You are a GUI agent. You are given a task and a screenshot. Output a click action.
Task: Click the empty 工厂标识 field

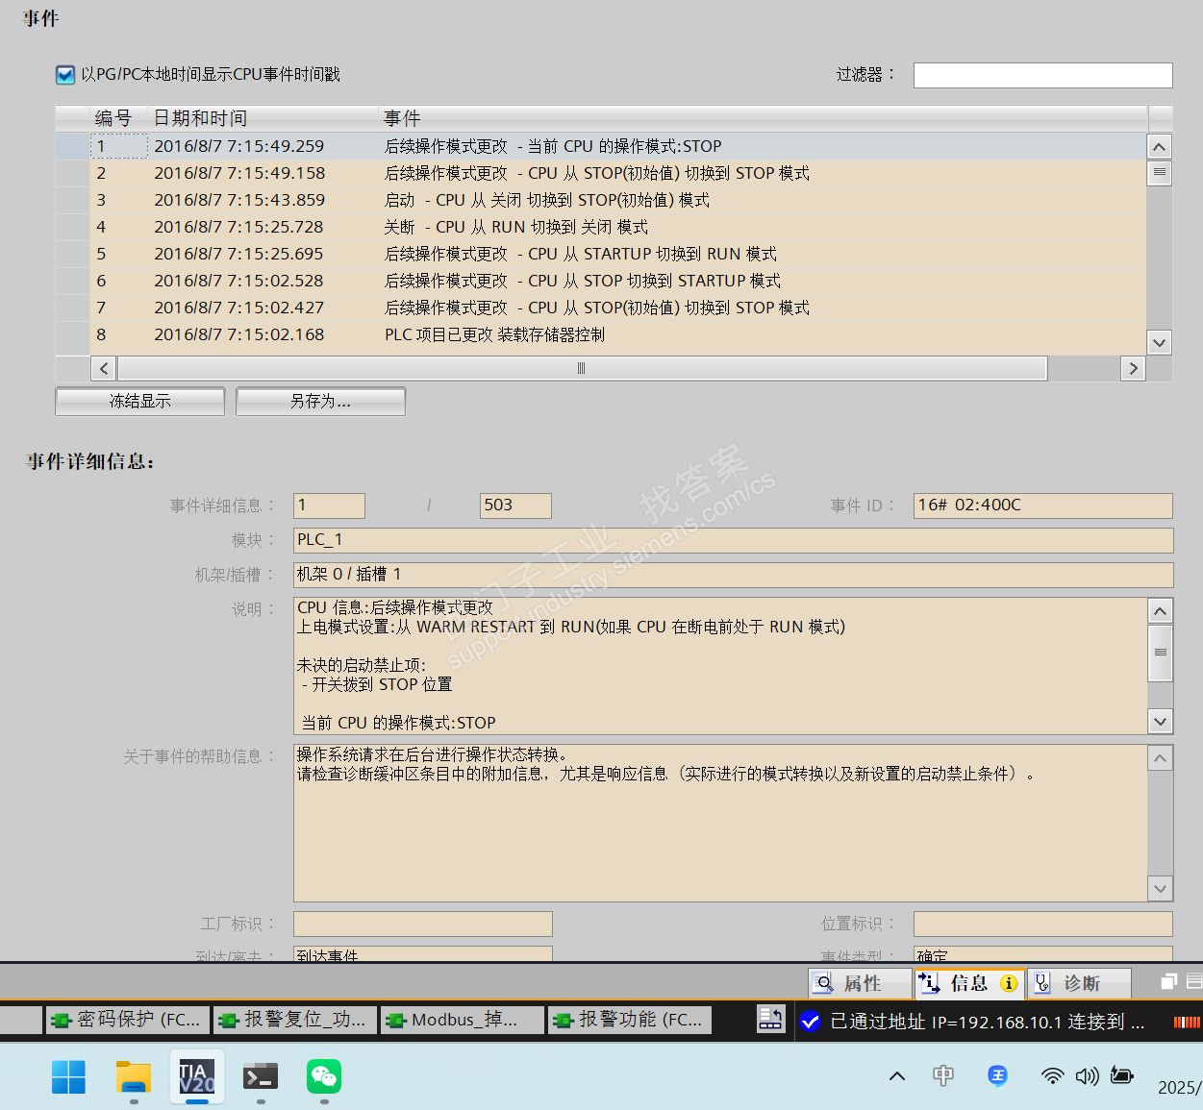422,924
